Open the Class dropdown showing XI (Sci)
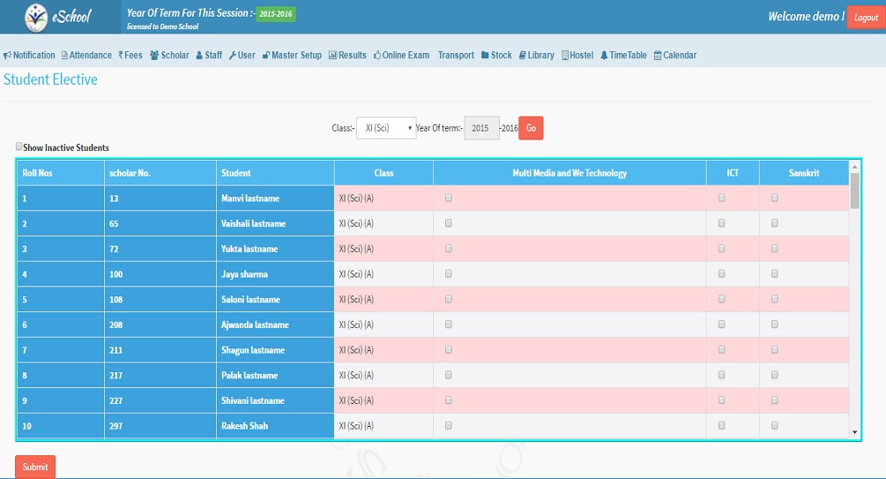 [386, 128]
